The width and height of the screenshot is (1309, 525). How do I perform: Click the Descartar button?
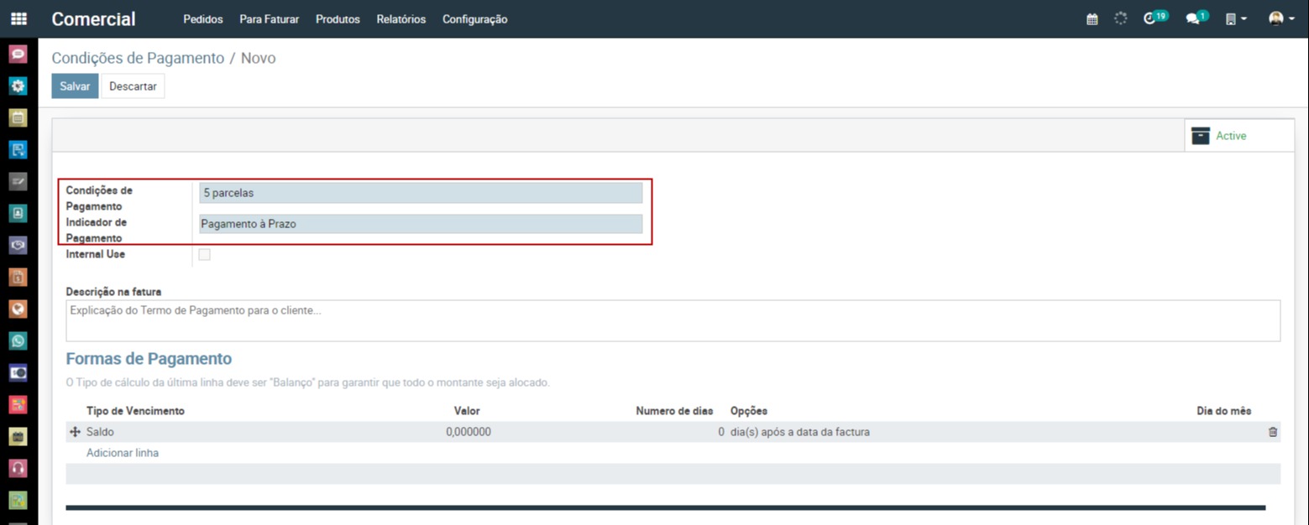click(133, 86)
